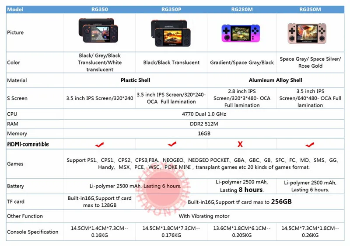Click the "HDMI-compatible" row label
Screen dimensions: 350x246
[x=28, y=144]
